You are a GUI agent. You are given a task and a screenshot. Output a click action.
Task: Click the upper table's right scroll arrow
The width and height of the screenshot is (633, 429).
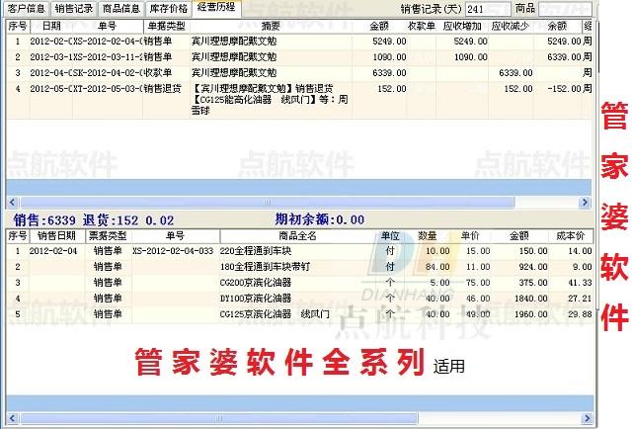[x=585, y=202]
